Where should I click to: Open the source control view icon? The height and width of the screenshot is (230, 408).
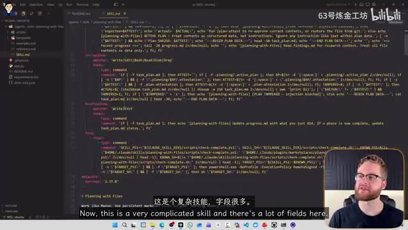[32, 13]
